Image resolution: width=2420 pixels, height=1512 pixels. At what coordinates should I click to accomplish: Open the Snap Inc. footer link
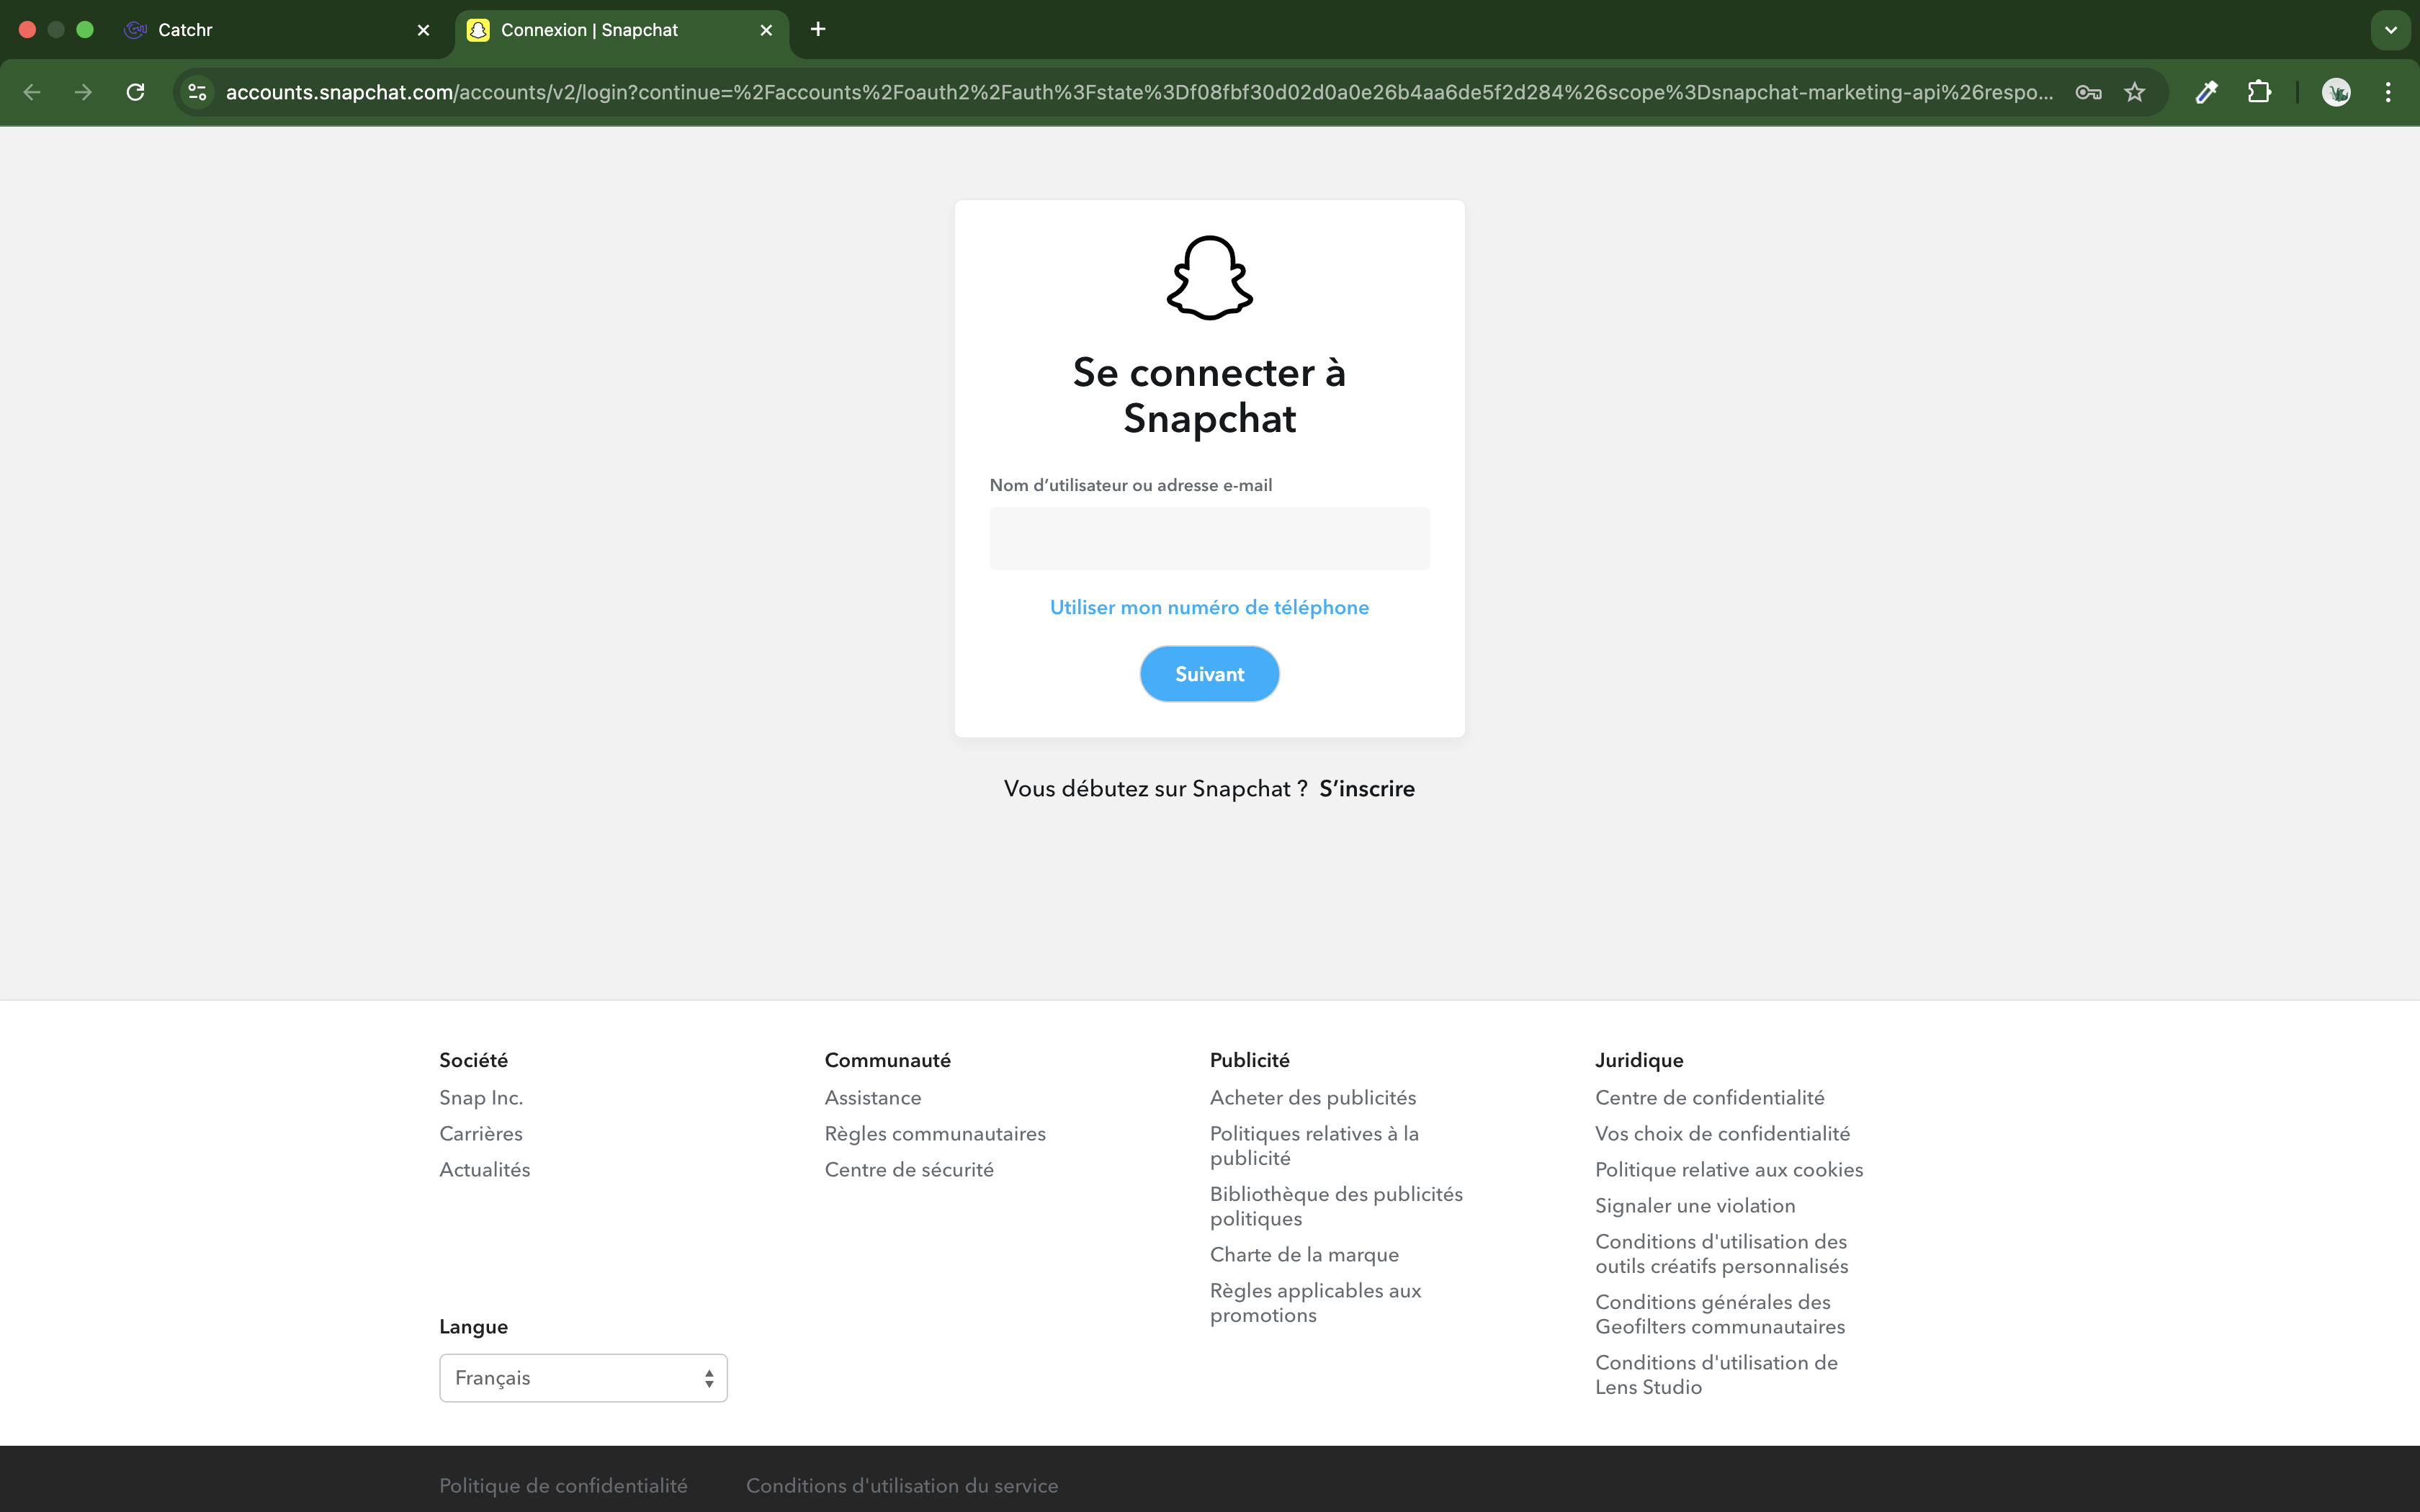481,1098
